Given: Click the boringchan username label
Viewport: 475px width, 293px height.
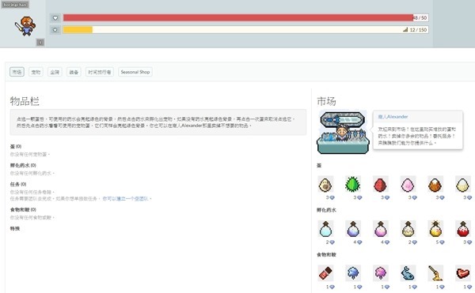Looking at the screenshot, I should [14, 5].
